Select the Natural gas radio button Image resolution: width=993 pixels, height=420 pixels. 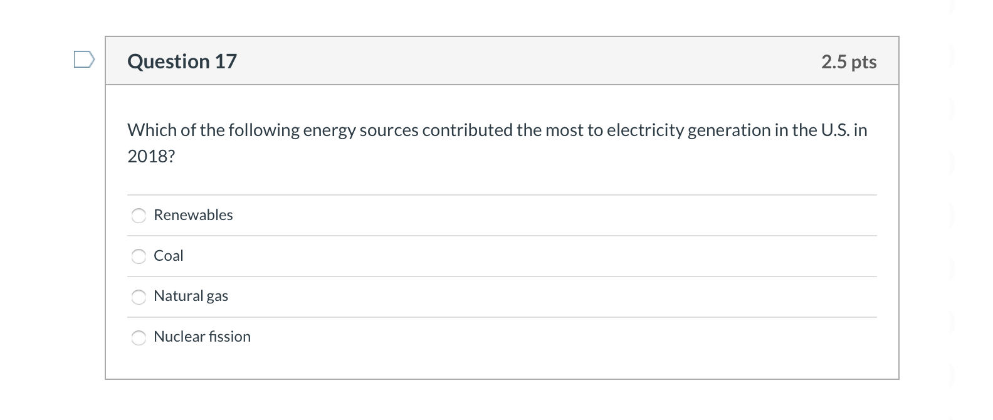(x=139, y=297)
